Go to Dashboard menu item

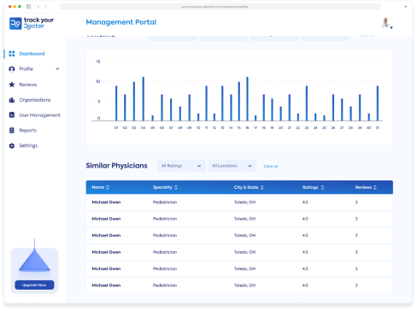pos(32,54)
